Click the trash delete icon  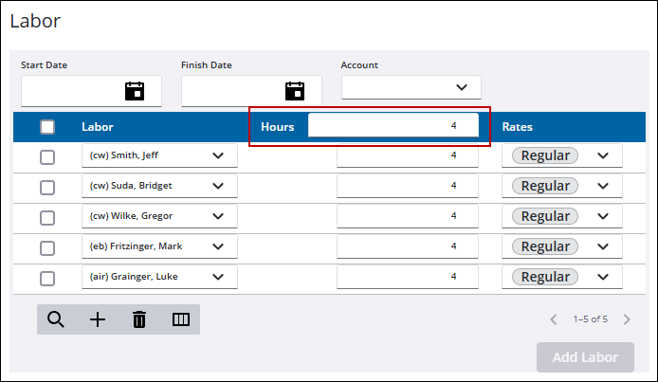pyautogui.click(x=139, y=319)
